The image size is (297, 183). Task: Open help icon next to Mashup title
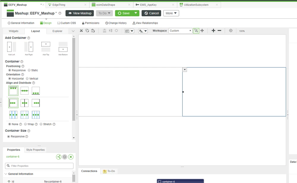[x=60, y=13]
